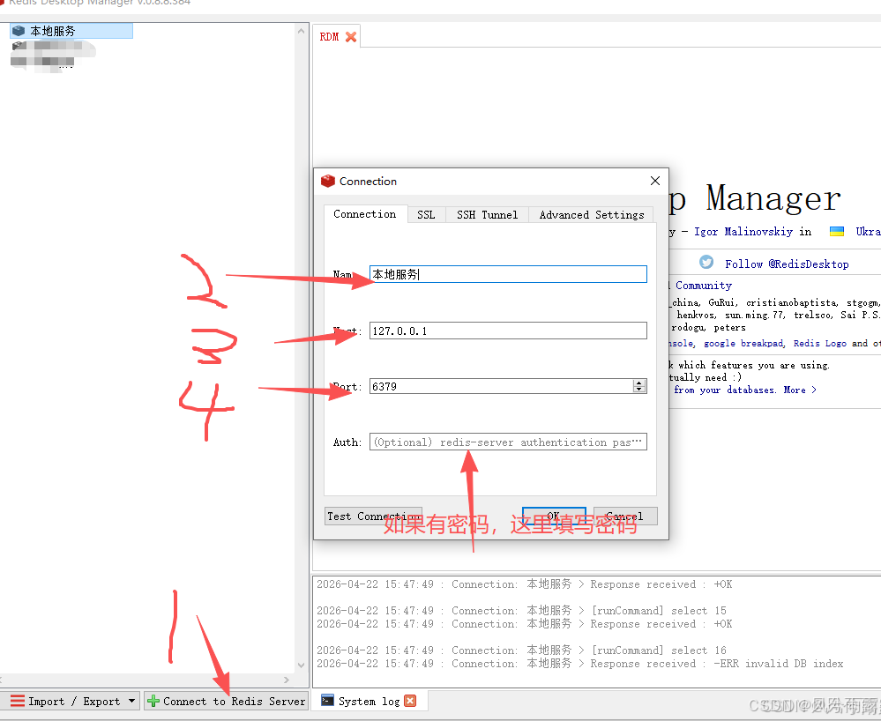Click the log line 'select 16'
This screenshot has width=881, height=721.
coord(521,650)
